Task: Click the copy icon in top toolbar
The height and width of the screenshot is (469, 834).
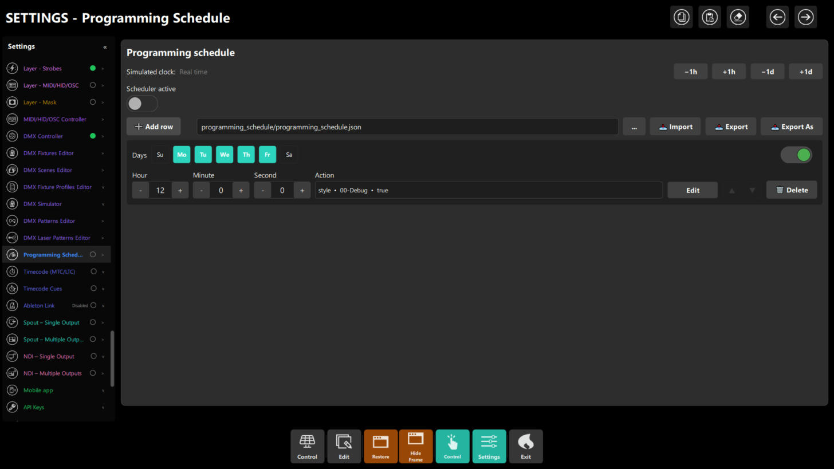Action: 682,17
